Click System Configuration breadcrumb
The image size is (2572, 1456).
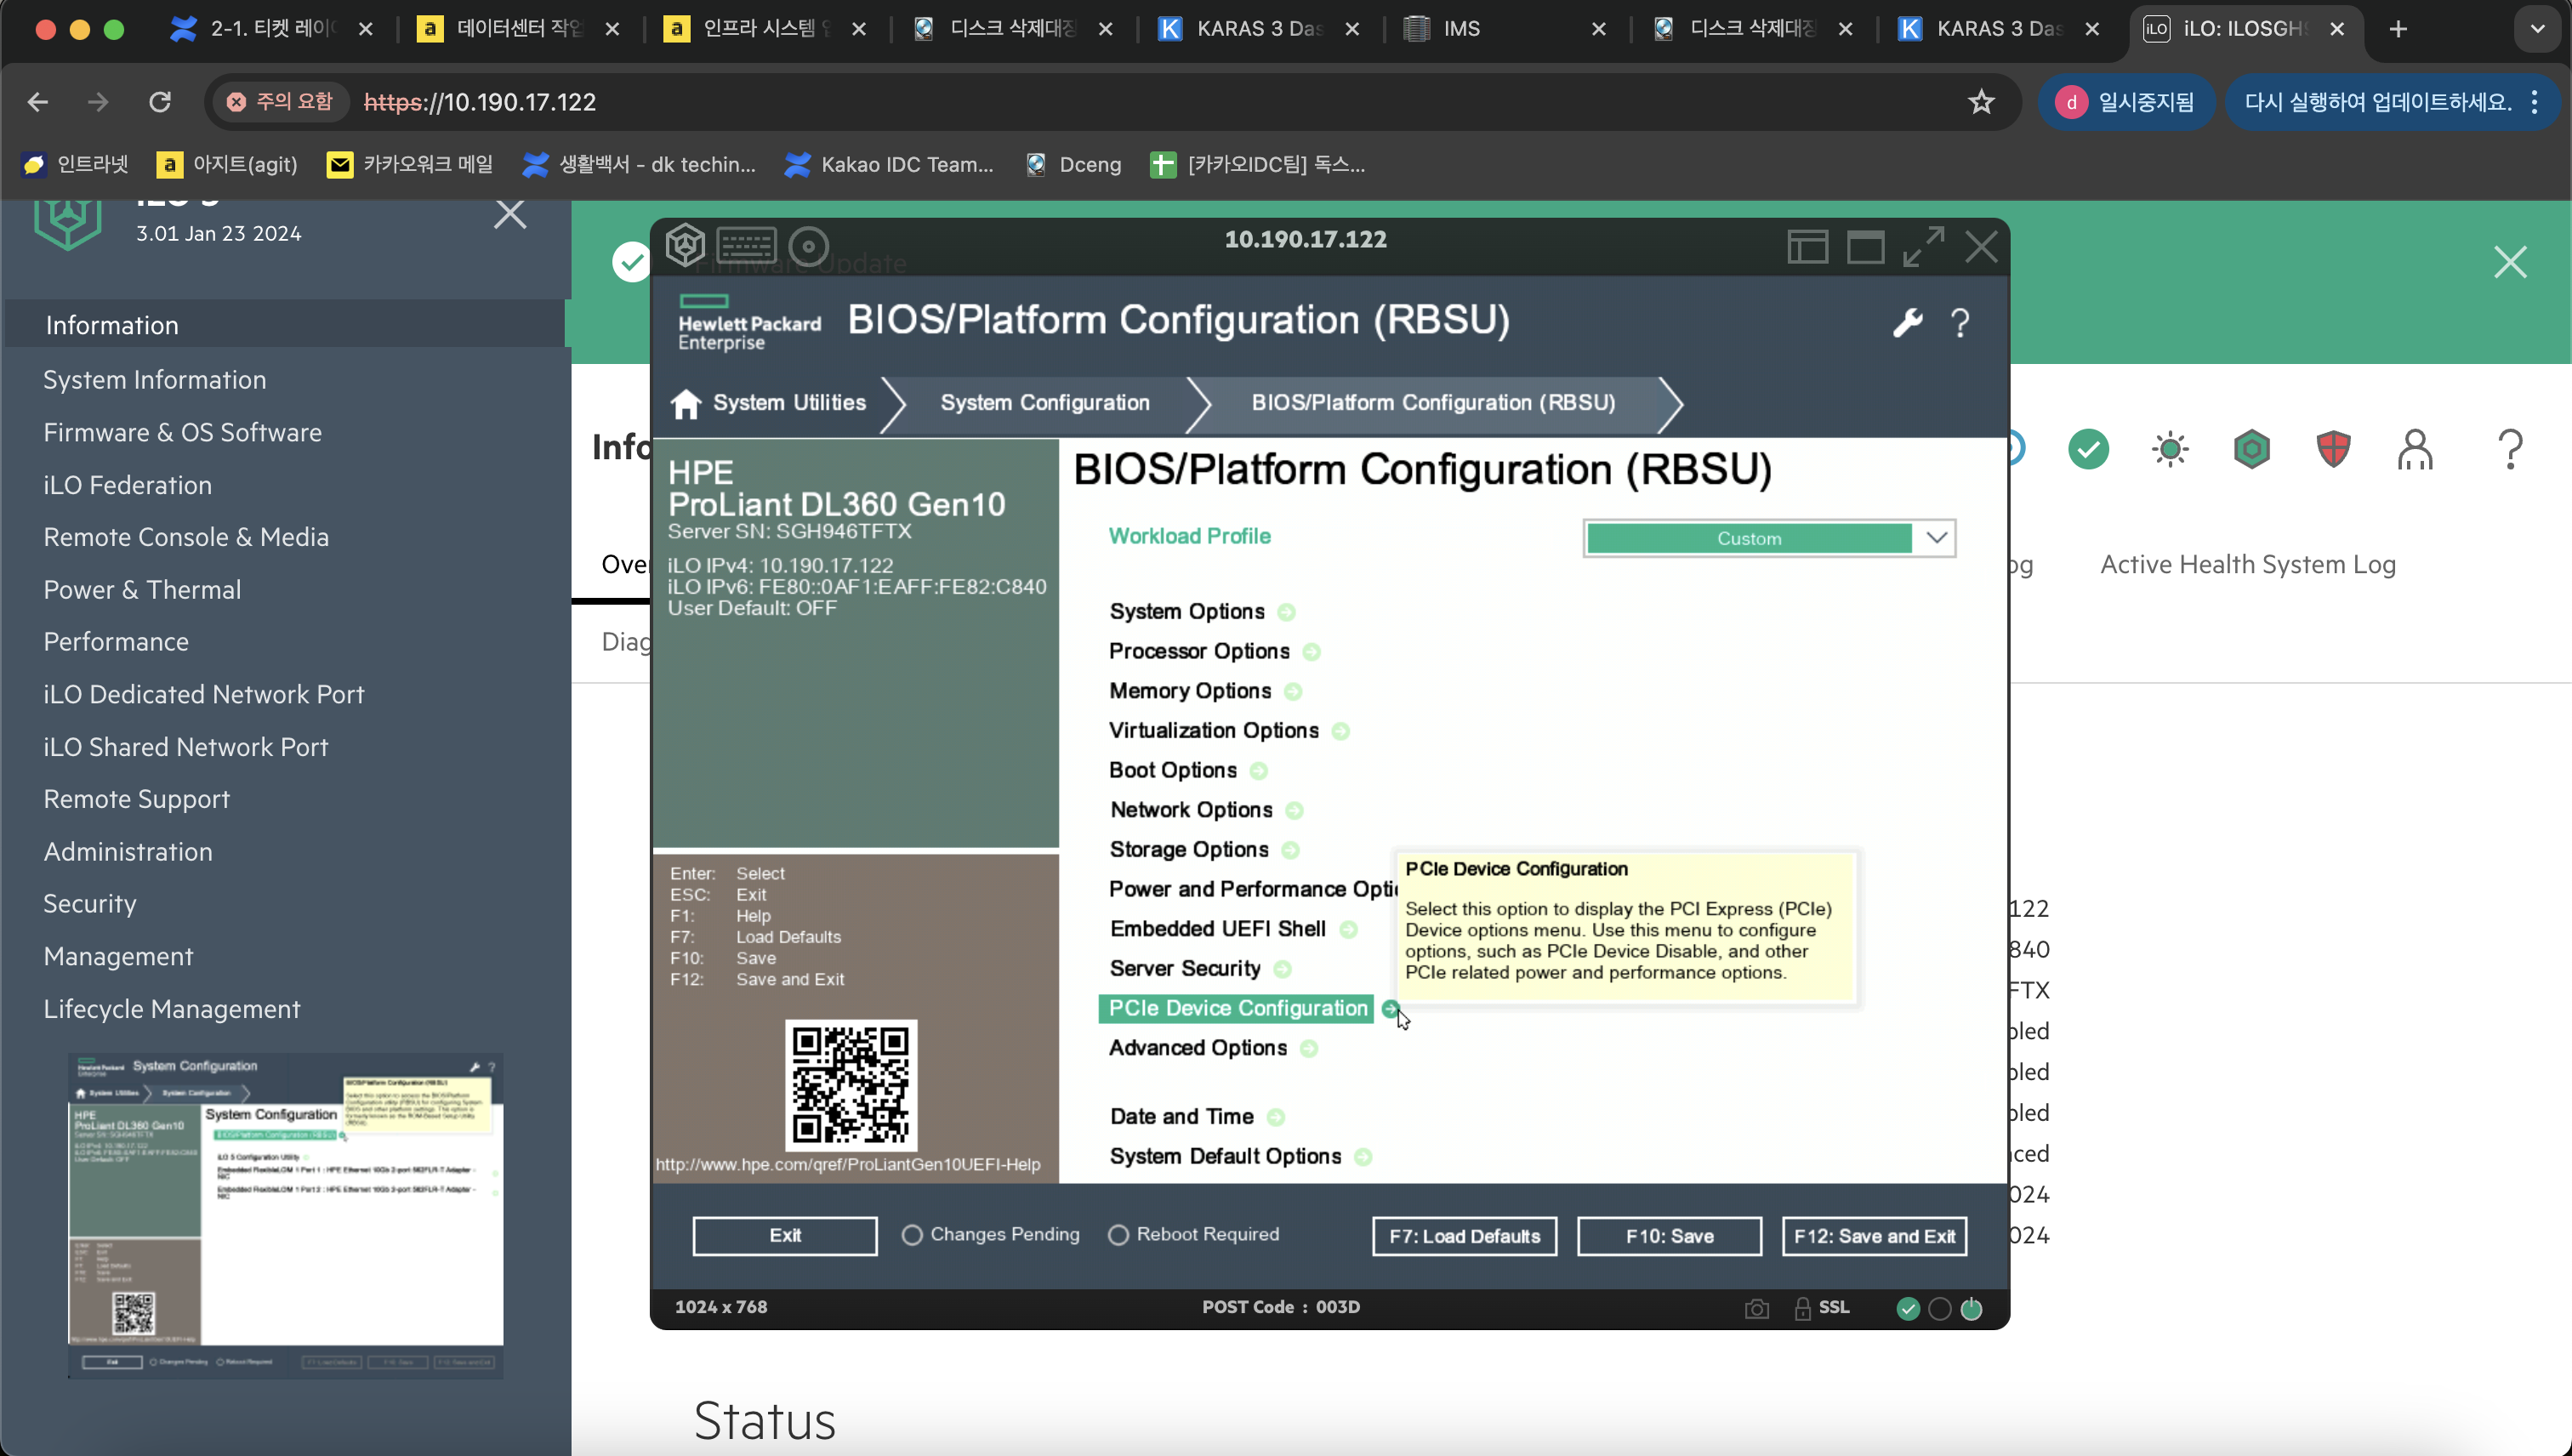pos(1045,402)
